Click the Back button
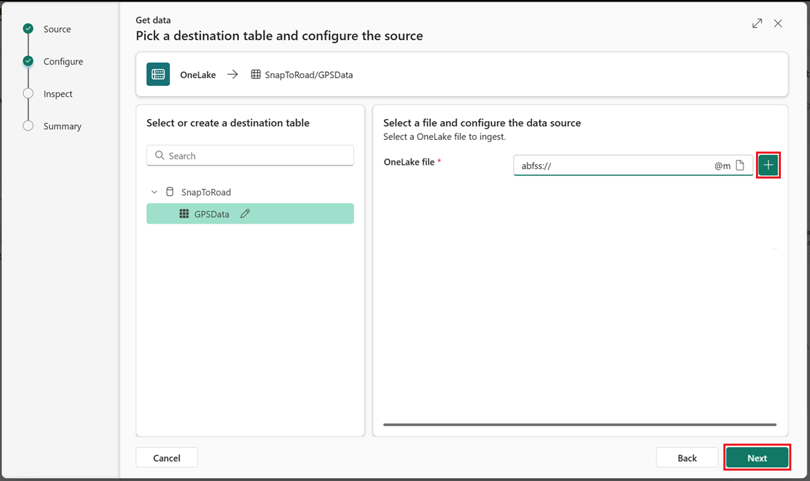810x481 pixels. 687,457
